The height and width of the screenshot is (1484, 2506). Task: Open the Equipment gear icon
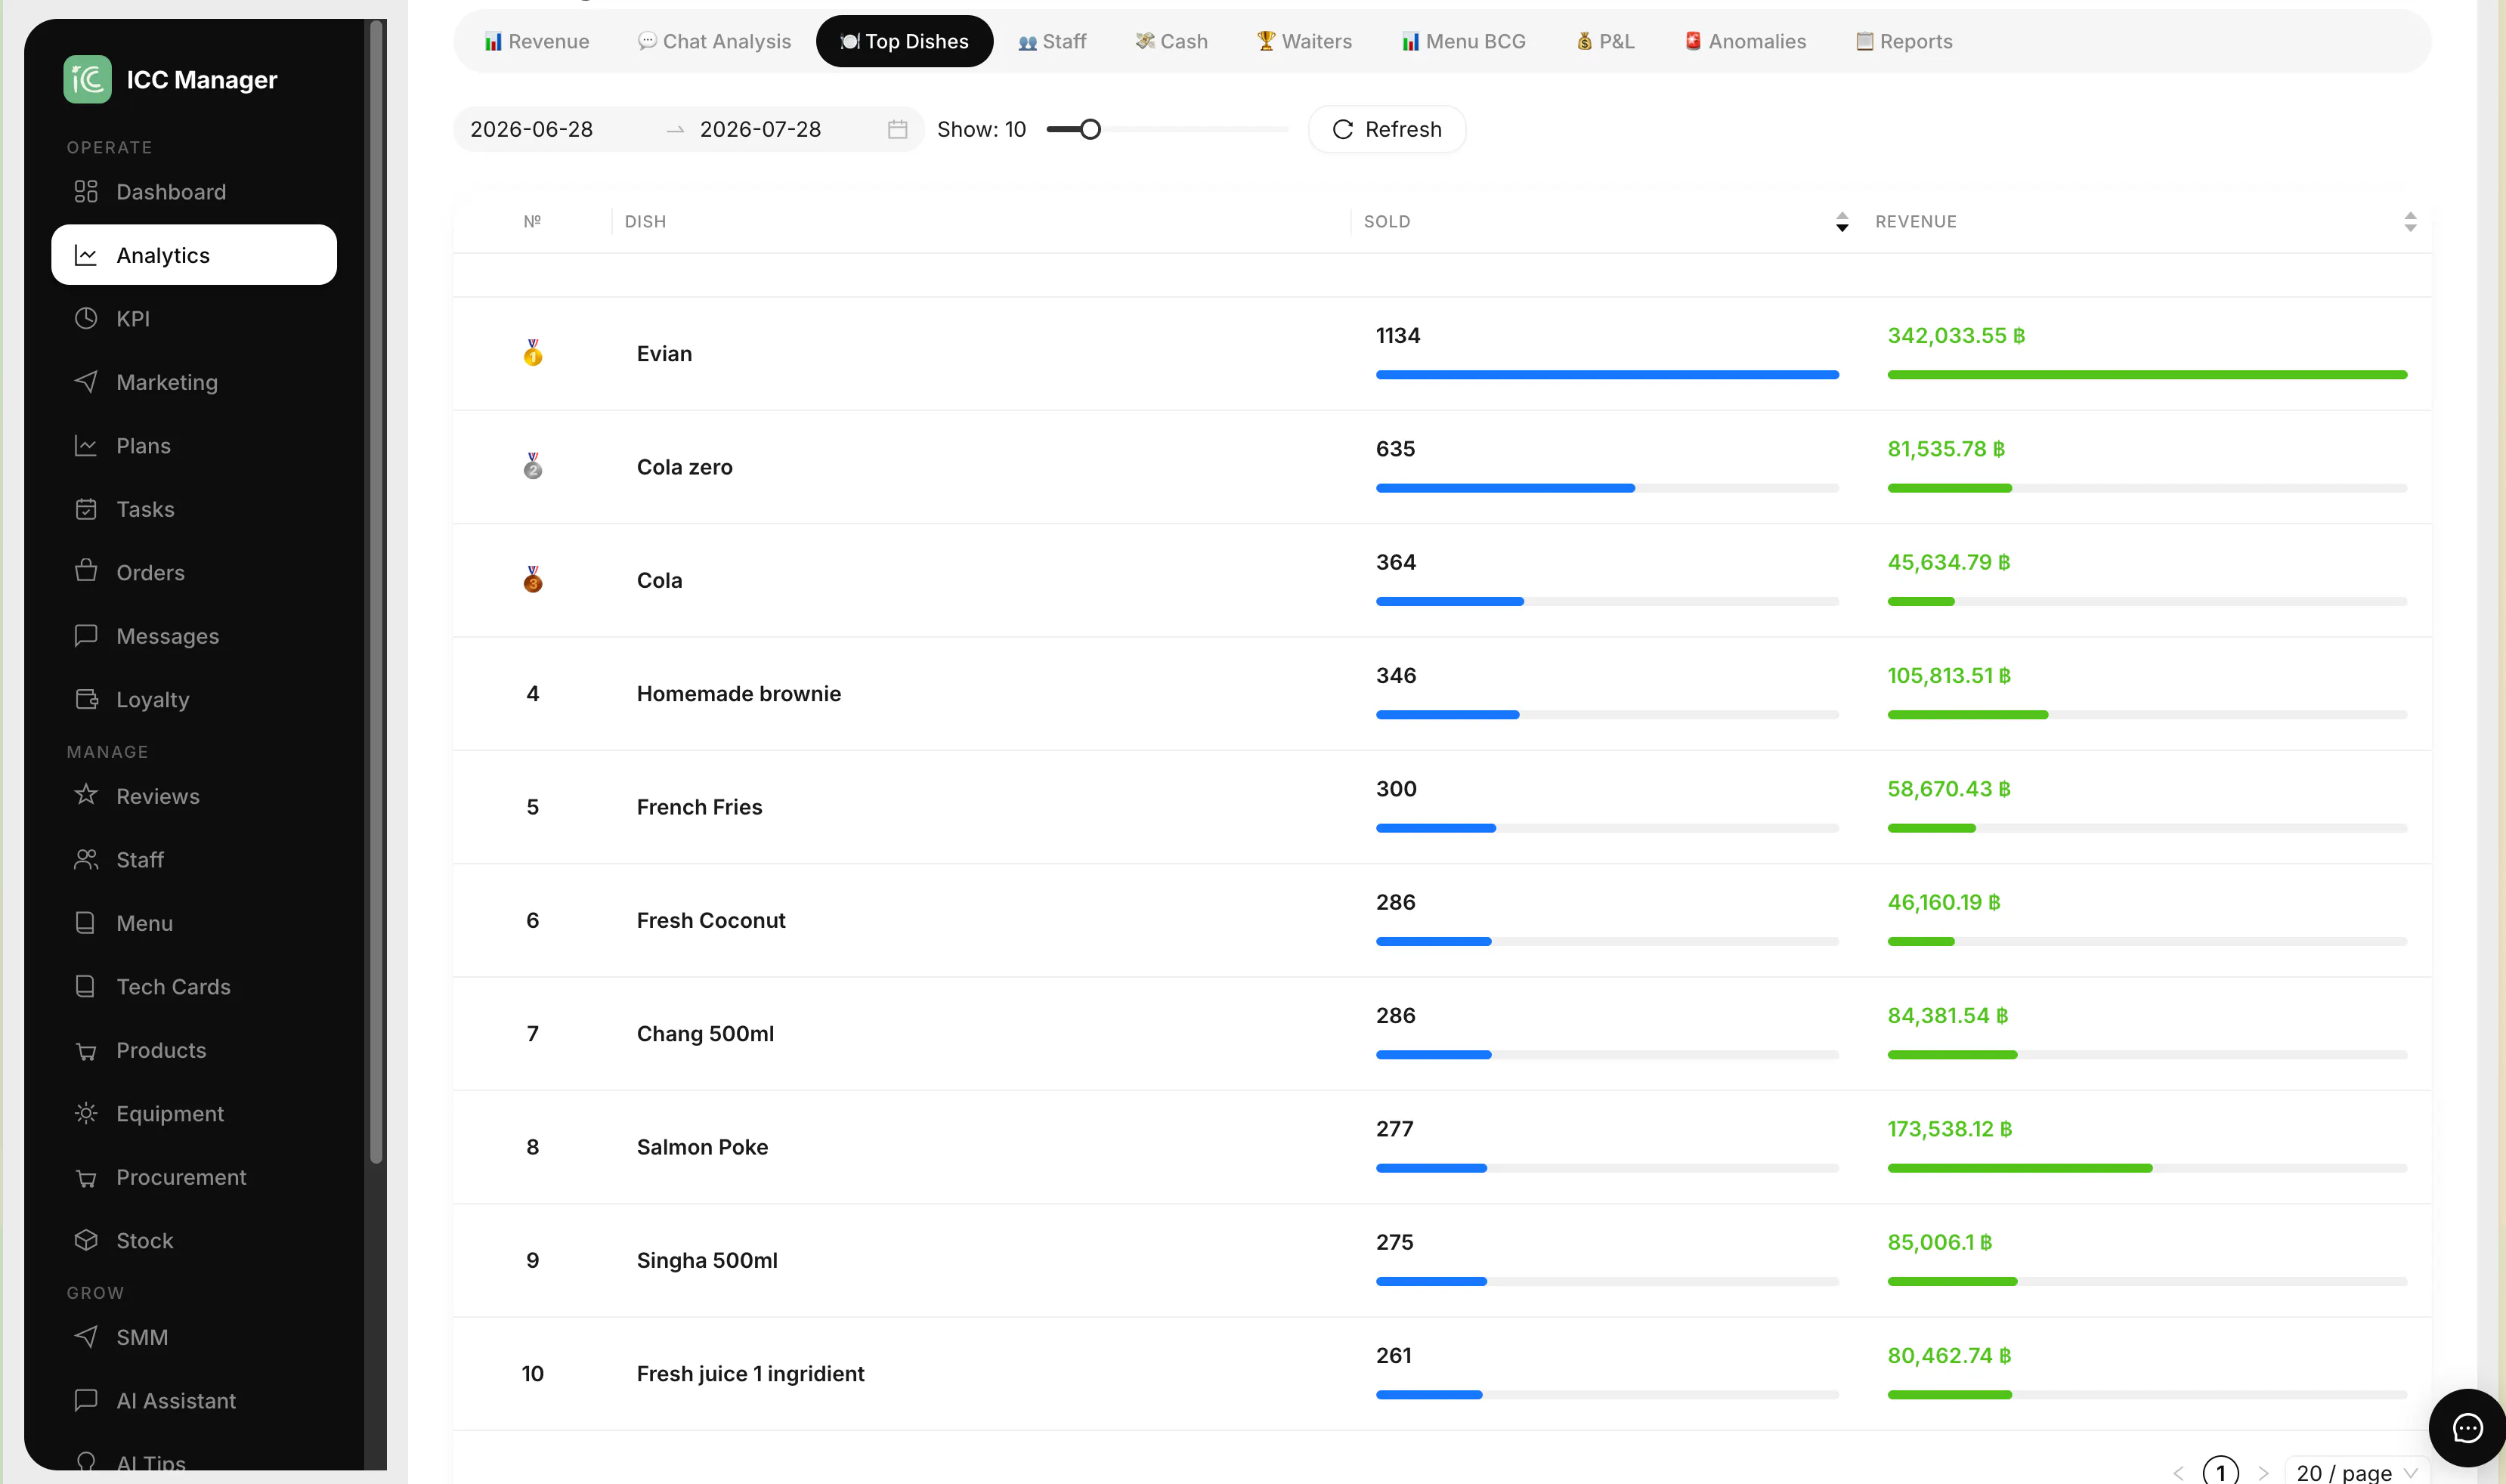coord(86,1113)
